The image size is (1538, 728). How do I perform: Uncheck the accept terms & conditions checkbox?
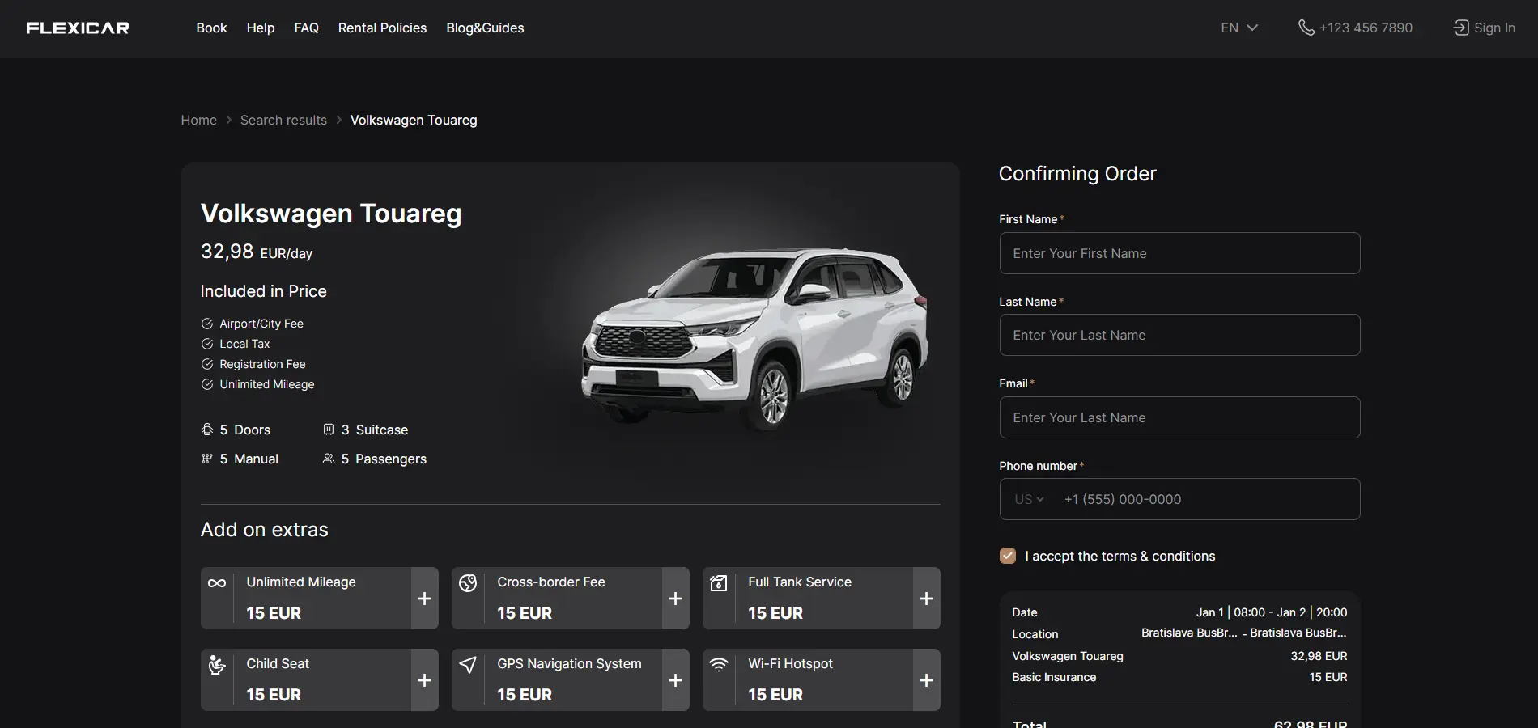click(x=1008, y=556)
